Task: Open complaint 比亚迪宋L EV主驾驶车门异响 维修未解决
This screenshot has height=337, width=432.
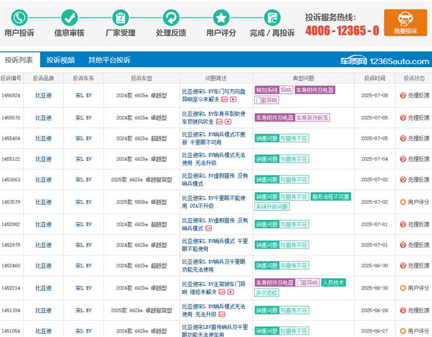Action: click(214, 288)
